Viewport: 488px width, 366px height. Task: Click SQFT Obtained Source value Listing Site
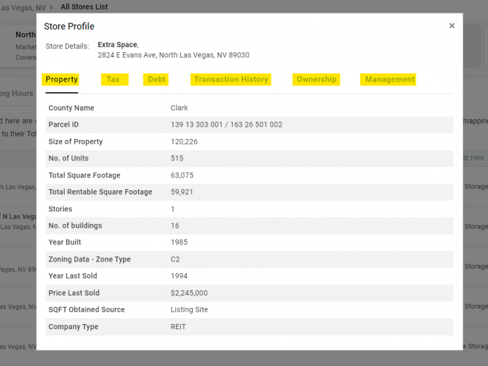[x=189, y=309]
